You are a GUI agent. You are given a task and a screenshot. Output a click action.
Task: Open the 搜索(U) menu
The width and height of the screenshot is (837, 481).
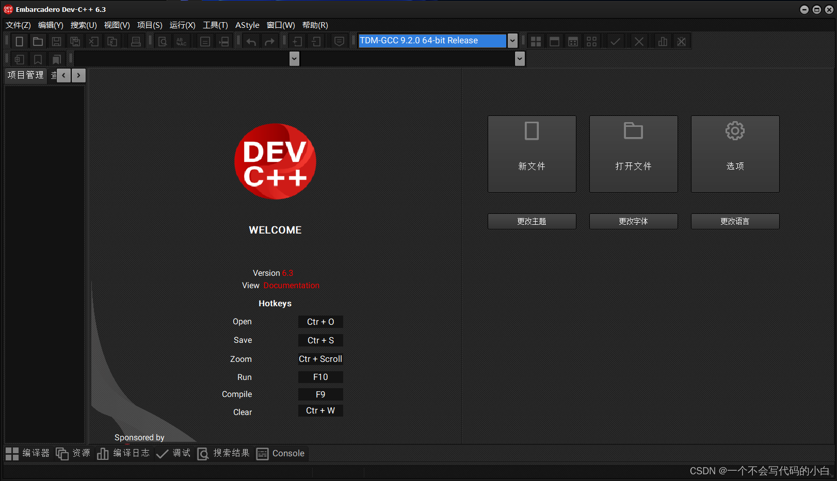[84, 25]
